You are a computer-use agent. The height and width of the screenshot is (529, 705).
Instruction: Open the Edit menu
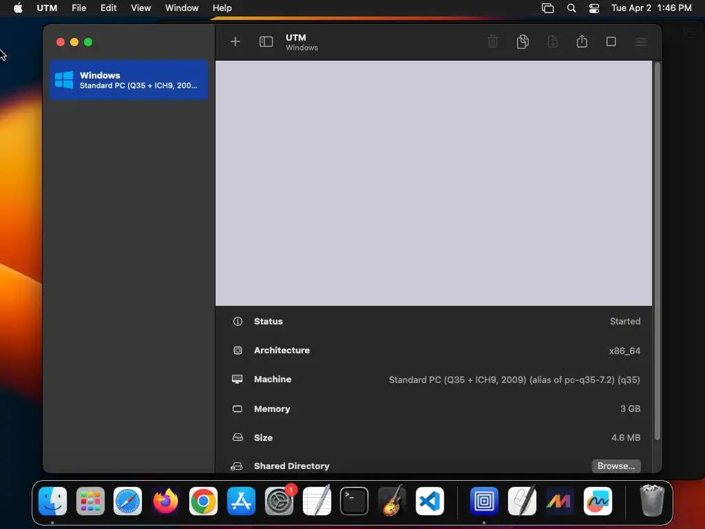tap(108, 8)
